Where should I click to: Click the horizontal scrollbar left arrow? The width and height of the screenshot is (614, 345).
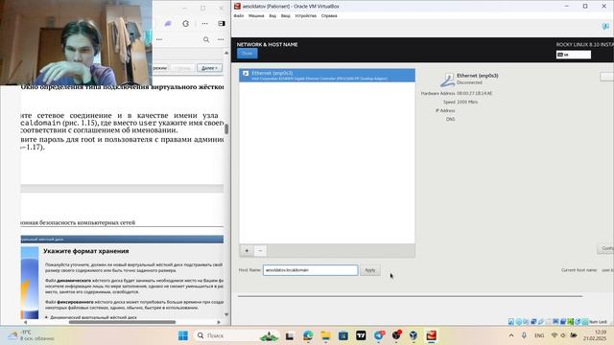click(x=26, y=322)
